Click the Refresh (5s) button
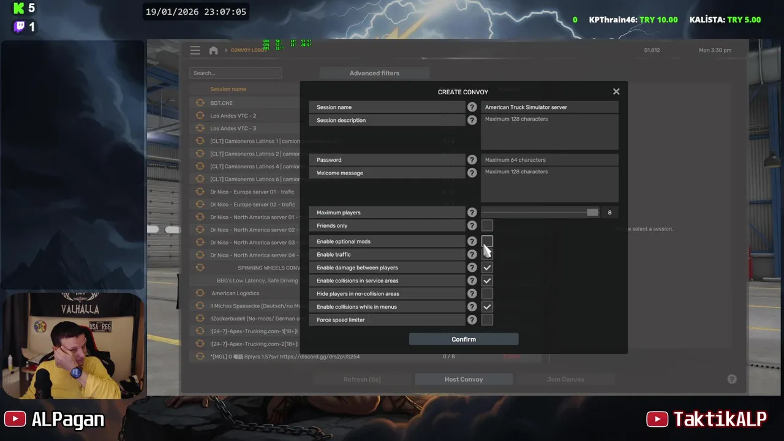 click(x=362, y=379)
